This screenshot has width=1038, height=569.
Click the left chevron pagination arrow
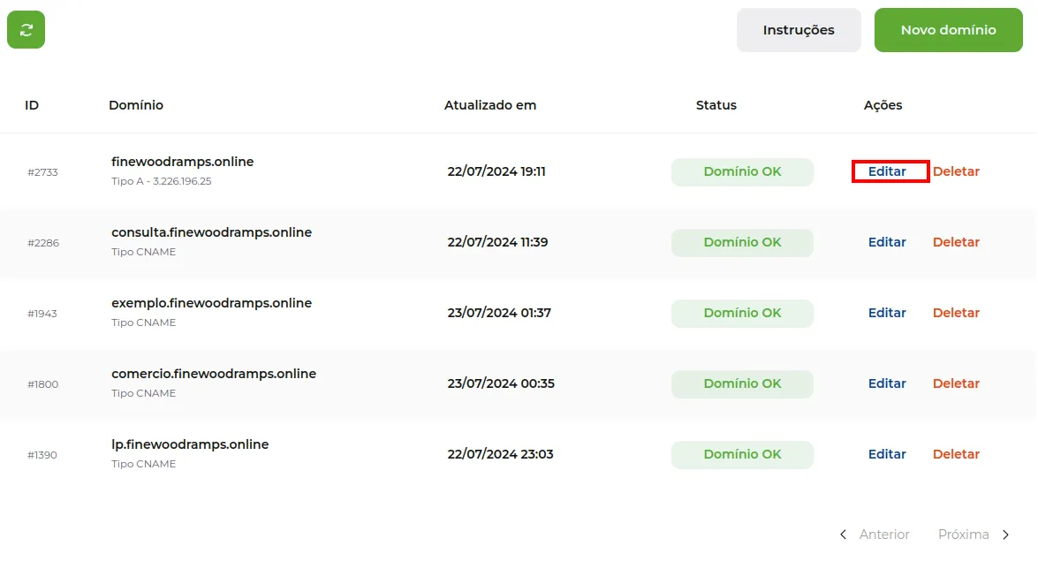coord(843,535)
